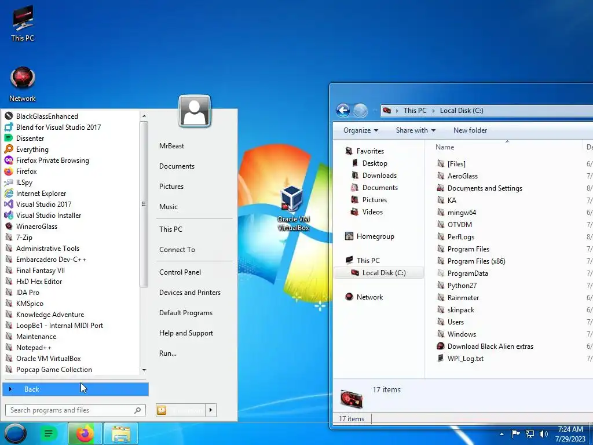Image resolution: width=593 pixels, height=445 pixels.
Task: Open Devices and Printers
Action: 190,293
